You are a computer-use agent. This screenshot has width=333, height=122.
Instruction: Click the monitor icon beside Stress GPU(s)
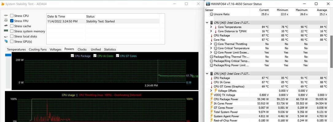point(6,41)
